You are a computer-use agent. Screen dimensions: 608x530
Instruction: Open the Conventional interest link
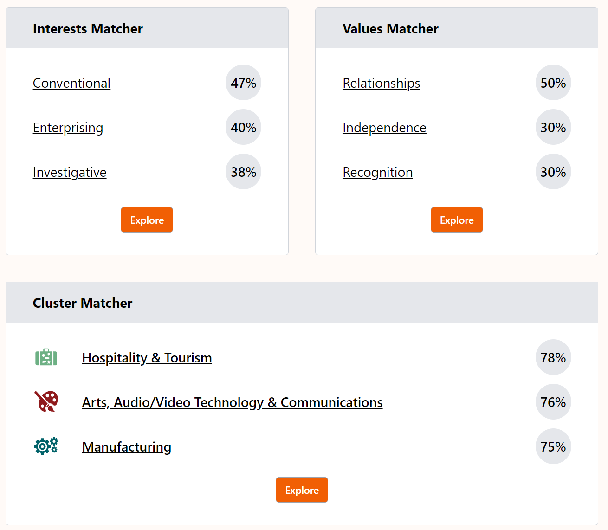coord(71,83)
